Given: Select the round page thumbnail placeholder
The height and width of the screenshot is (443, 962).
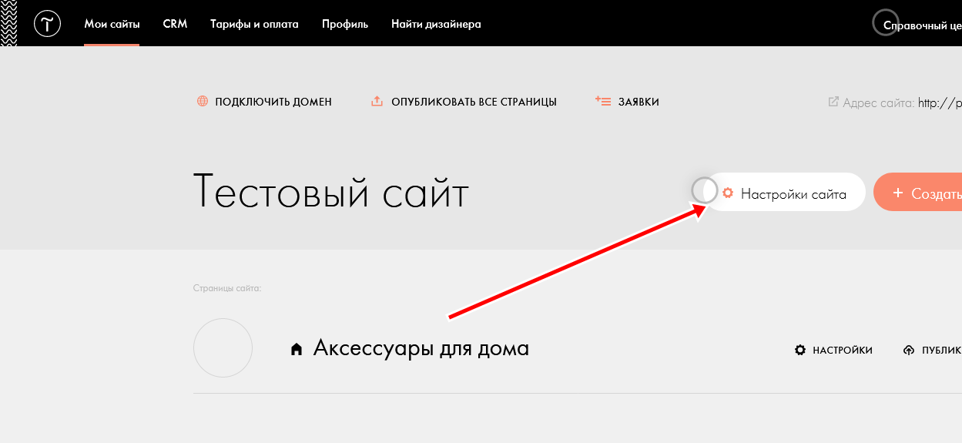Looking at the screenshot, I should pyautogui.click(x=223, y=348).
